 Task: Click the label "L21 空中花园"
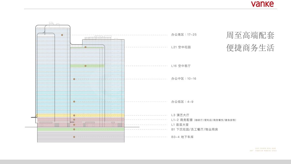pyautogui.click(x=181, y=47)
